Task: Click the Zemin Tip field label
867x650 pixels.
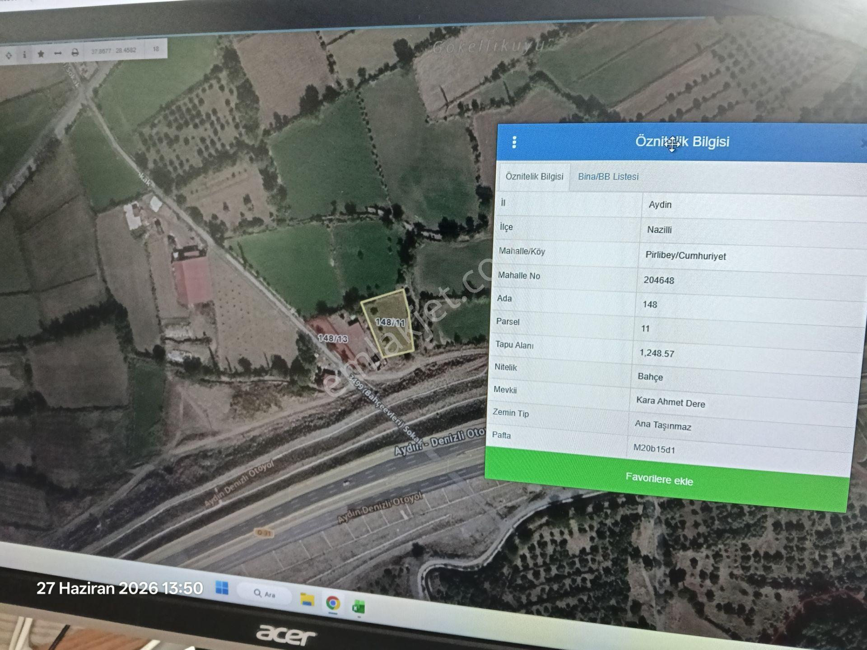Action: [510, 413]
